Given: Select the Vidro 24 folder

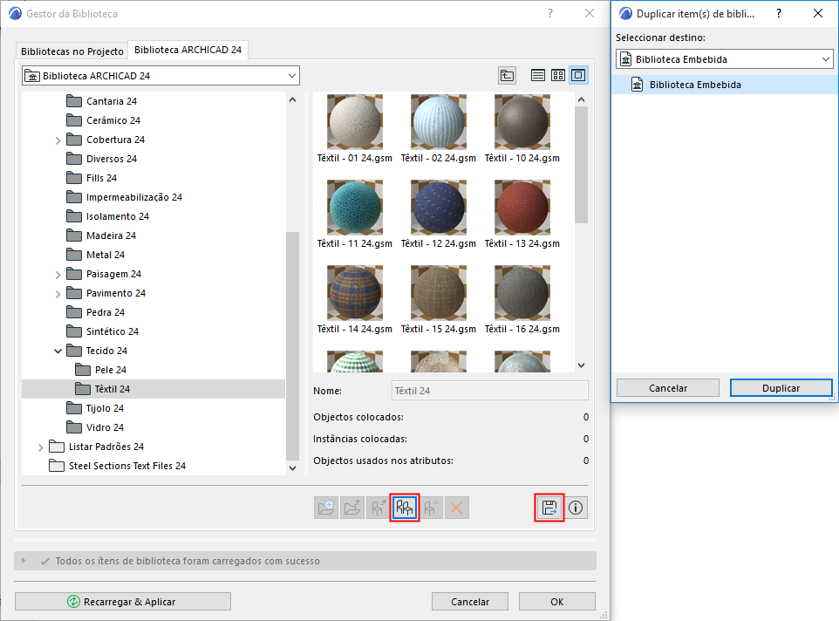Looking at the screenshot, I should [x=105, y=428].
